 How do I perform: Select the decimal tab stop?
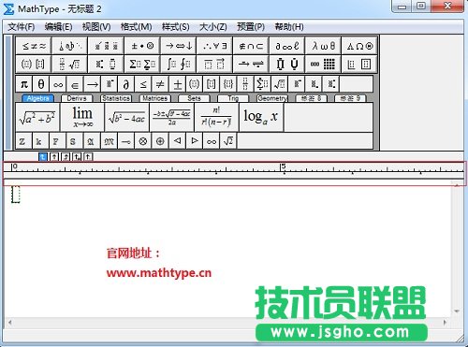88,156
